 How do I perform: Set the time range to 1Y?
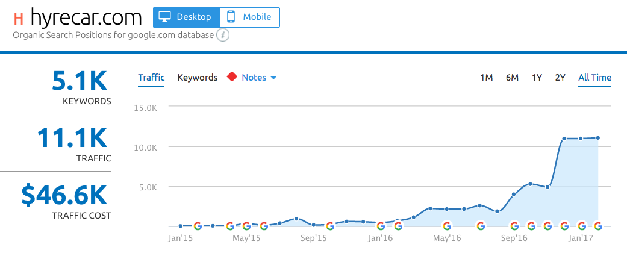537,78
